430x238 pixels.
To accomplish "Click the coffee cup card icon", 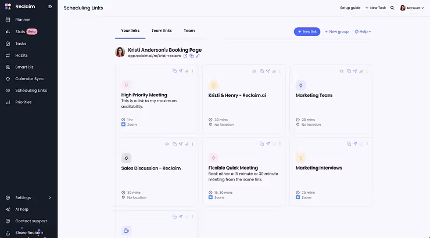I will [126, 230].
